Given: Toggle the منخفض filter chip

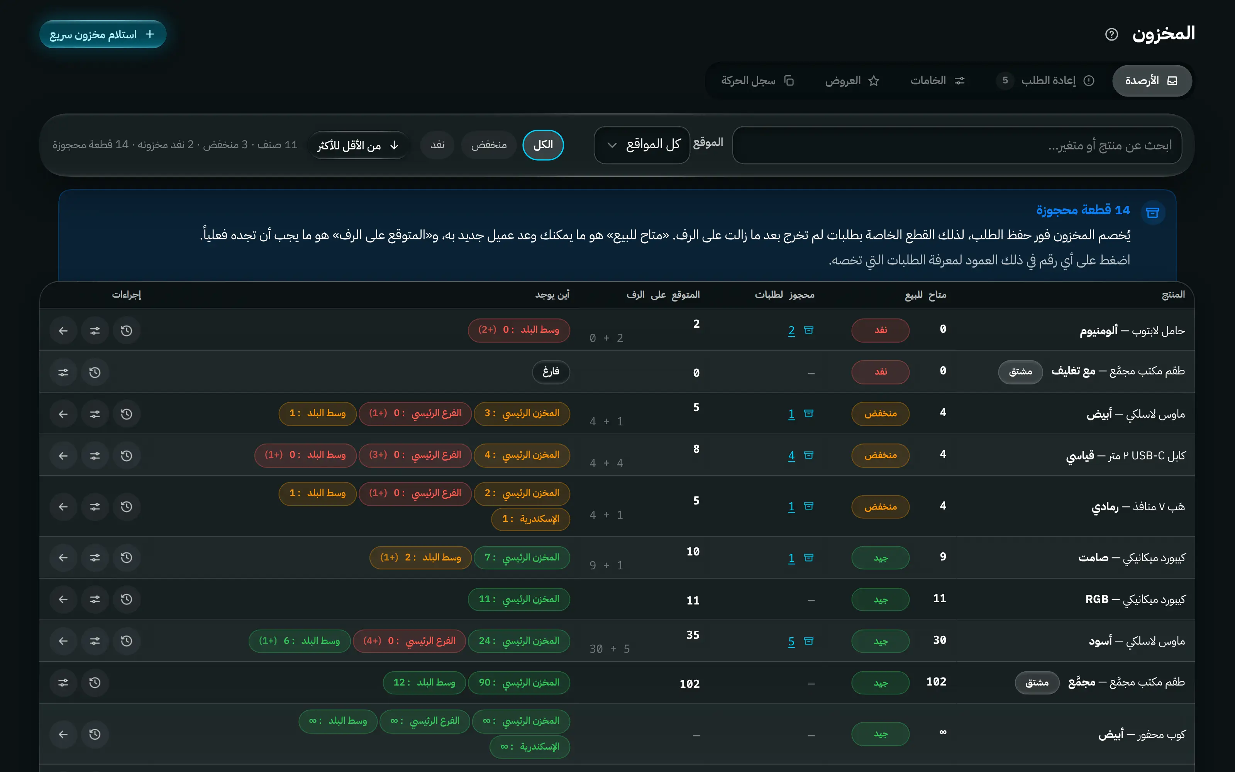Looking at the screenshot, I should pos(489,145).
